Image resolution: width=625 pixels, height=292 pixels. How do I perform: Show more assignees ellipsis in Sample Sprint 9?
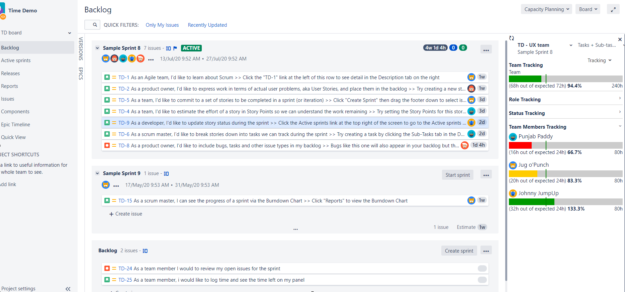116,186
